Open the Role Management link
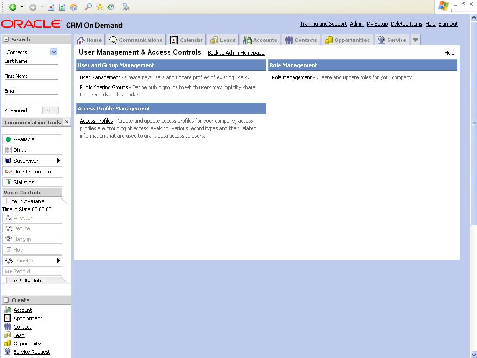Screen dimensions: 477x358 (292, 77)
